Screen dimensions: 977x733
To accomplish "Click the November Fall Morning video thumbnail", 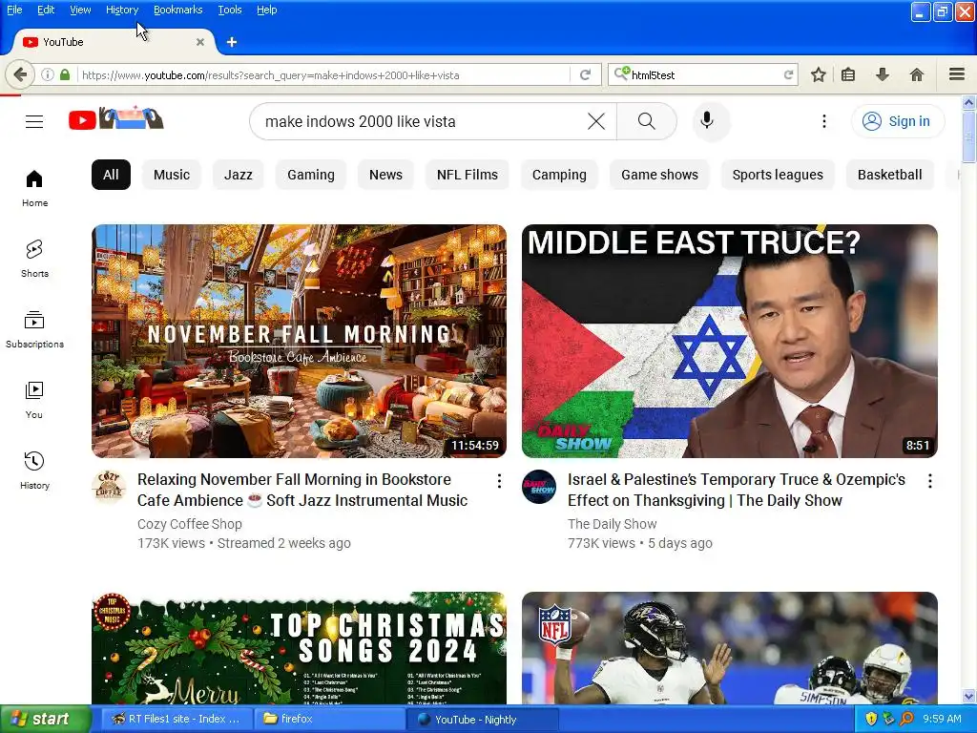I will (x=299, y=341).
